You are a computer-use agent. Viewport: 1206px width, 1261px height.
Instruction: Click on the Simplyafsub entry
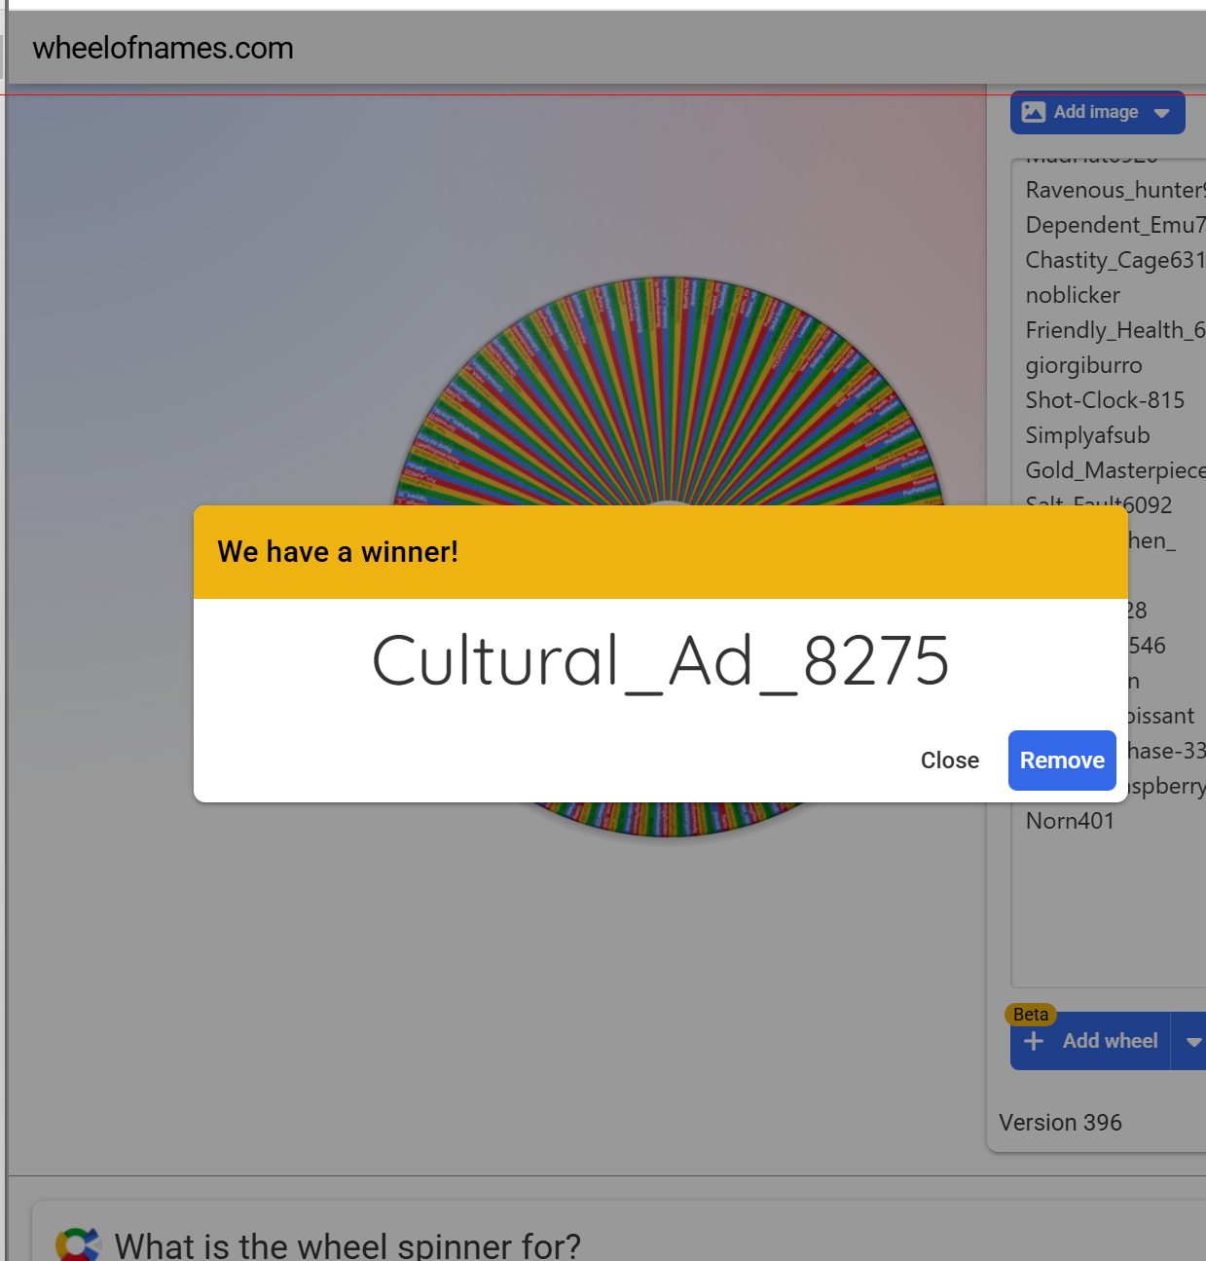[x=1087, y=435]
